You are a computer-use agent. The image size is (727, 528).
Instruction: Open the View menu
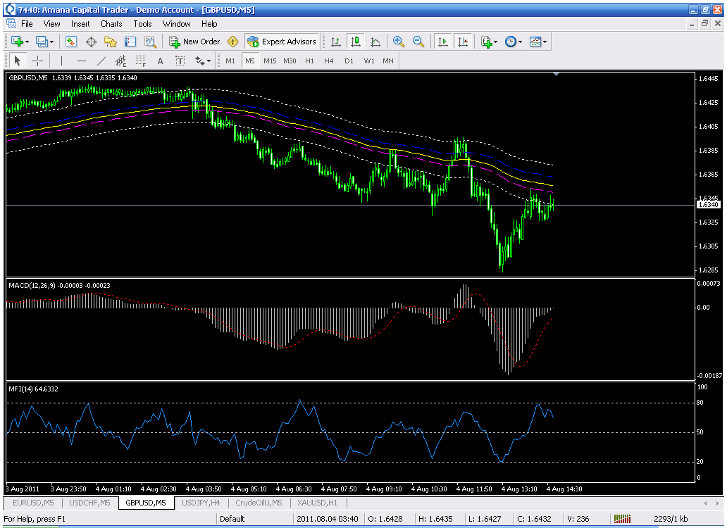[x=51, y=24]
